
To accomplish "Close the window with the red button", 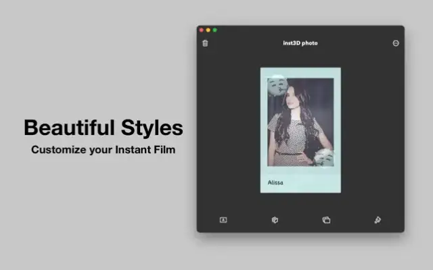I will click(x=202, y=30).
